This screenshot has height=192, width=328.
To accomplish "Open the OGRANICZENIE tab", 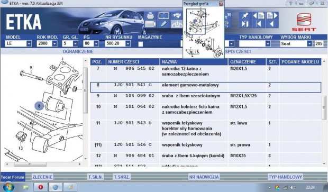I will tap(78, 52).
